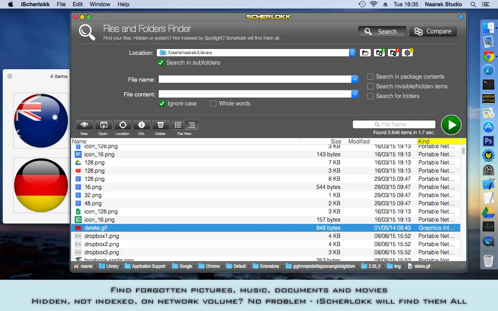Open the Apple menu
This screenshot has height=311, width=498.
[11, 4]
